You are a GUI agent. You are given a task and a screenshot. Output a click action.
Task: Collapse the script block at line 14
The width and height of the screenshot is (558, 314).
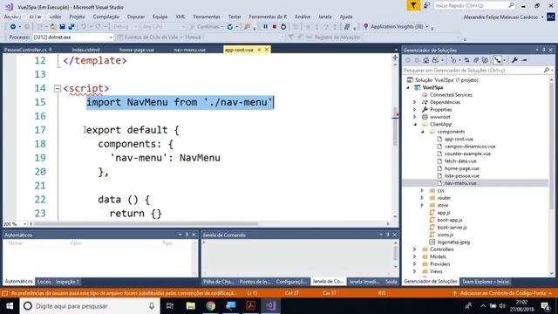[58, 88]
